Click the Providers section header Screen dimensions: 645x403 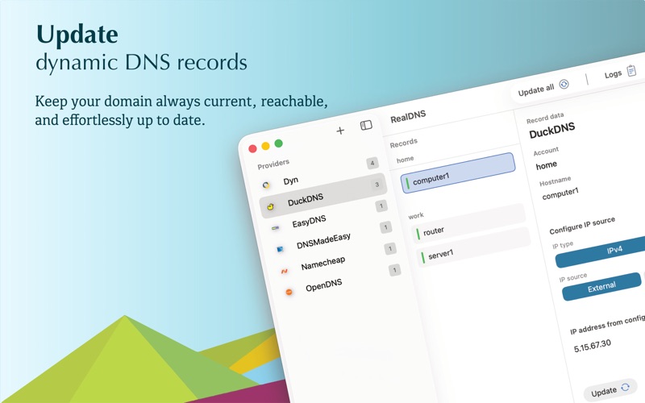[273, 164]
